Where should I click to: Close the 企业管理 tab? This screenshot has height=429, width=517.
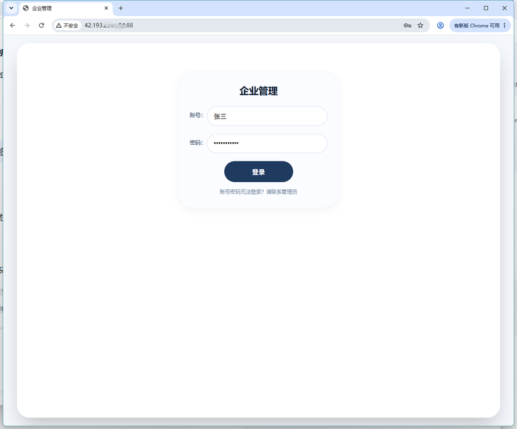tap(106, 8)
